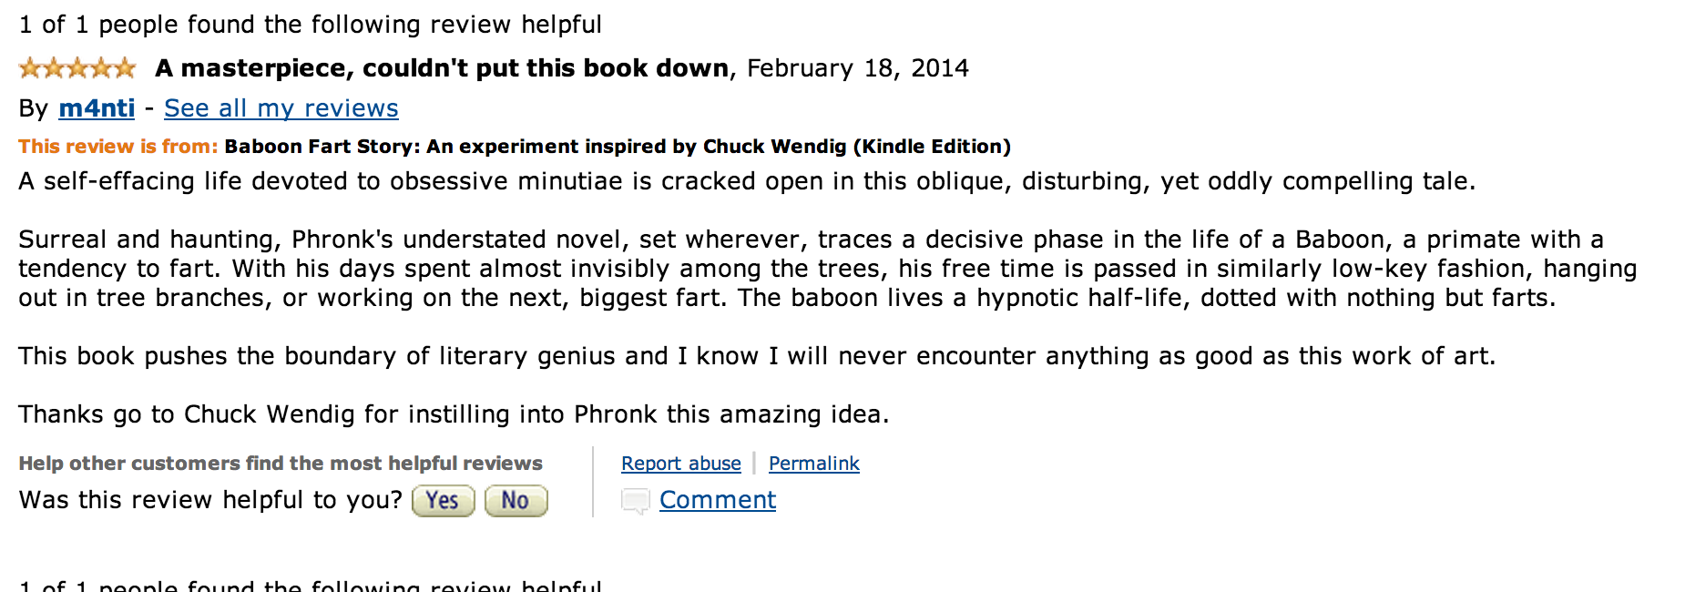1685x592 pixels.
Task: Click the last gold star in rating
Action: [125, 68]
